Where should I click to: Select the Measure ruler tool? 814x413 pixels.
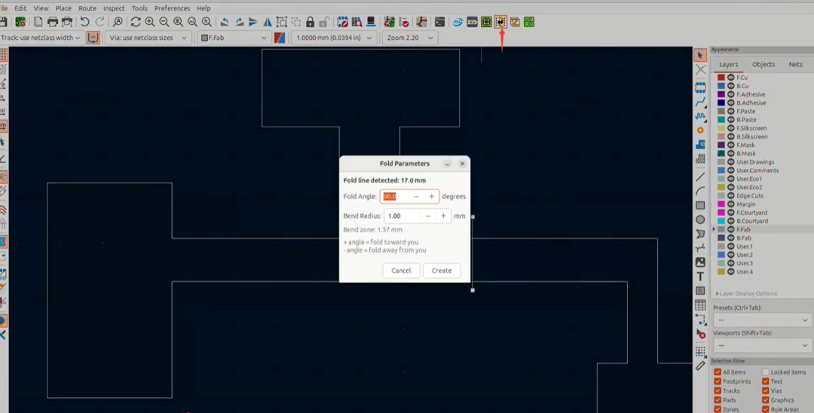click(x=700, y=366)
